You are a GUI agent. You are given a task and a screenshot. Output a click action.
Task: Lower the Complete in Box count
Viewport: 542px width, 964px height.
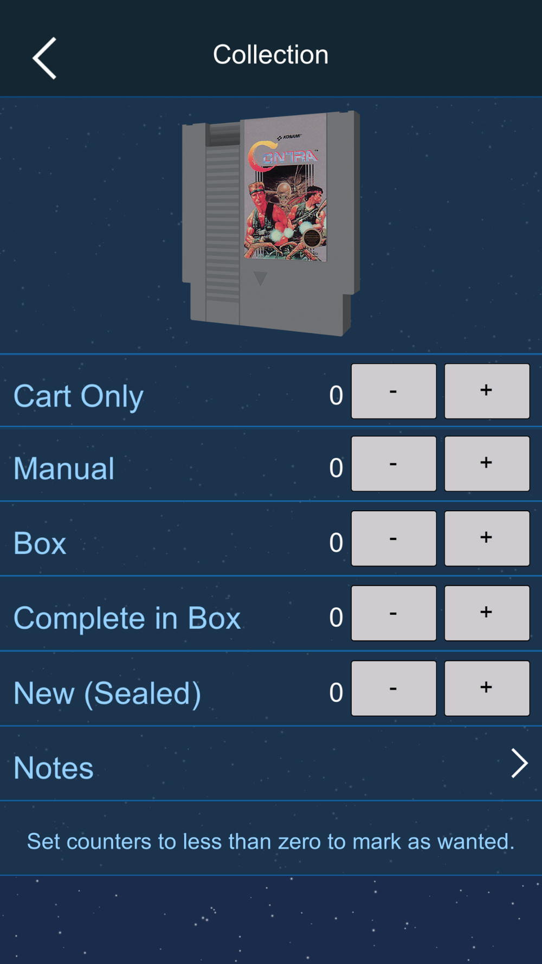pos(393,613)
